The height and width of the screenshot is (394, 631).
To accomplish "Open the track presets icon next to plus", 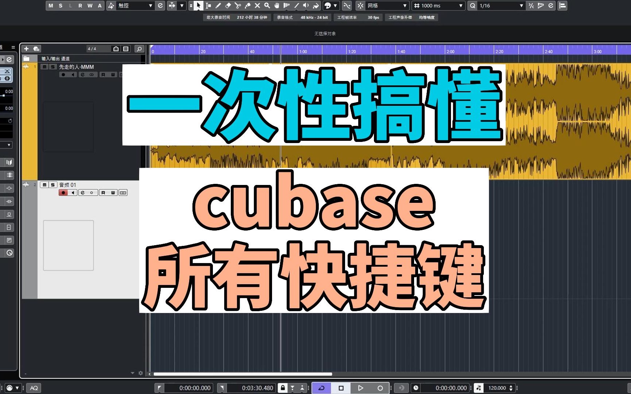I will [36, 49].
